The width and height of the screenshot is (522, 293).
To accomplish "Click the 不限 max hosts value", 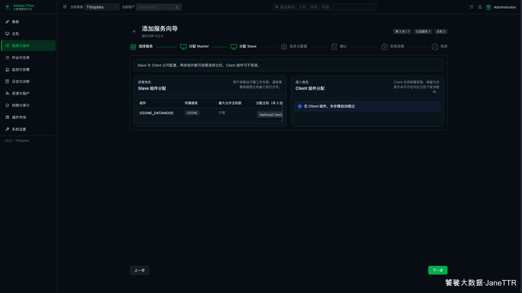I will click(222, 113).
